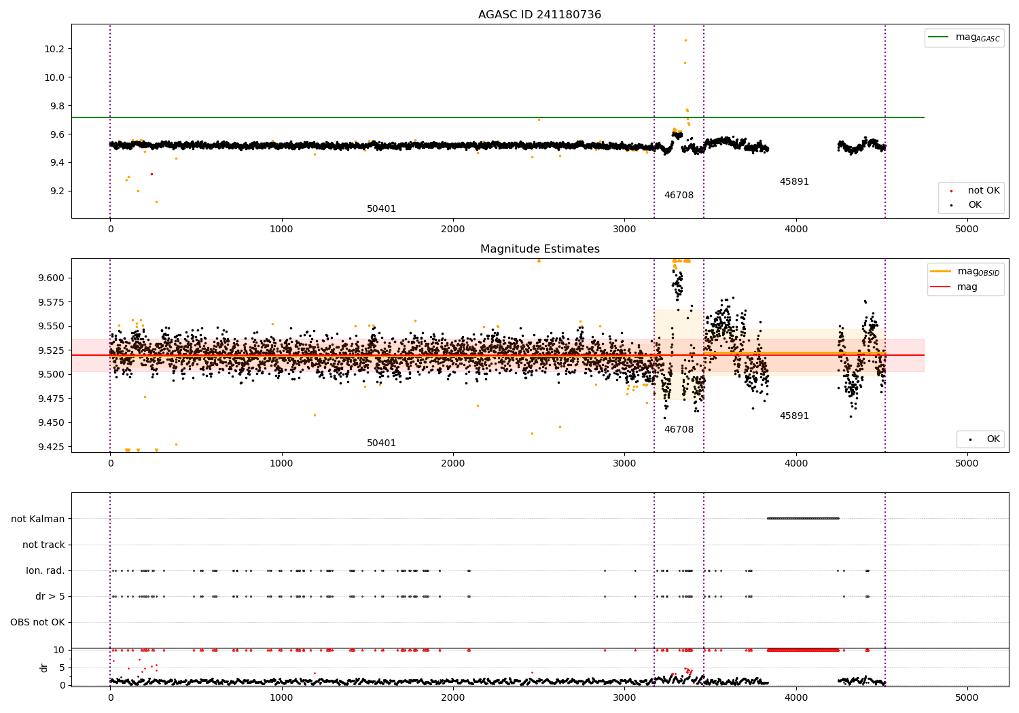Click the 'Magnitude Estimates' plot title
The image size is (1019, 713).
539,249
